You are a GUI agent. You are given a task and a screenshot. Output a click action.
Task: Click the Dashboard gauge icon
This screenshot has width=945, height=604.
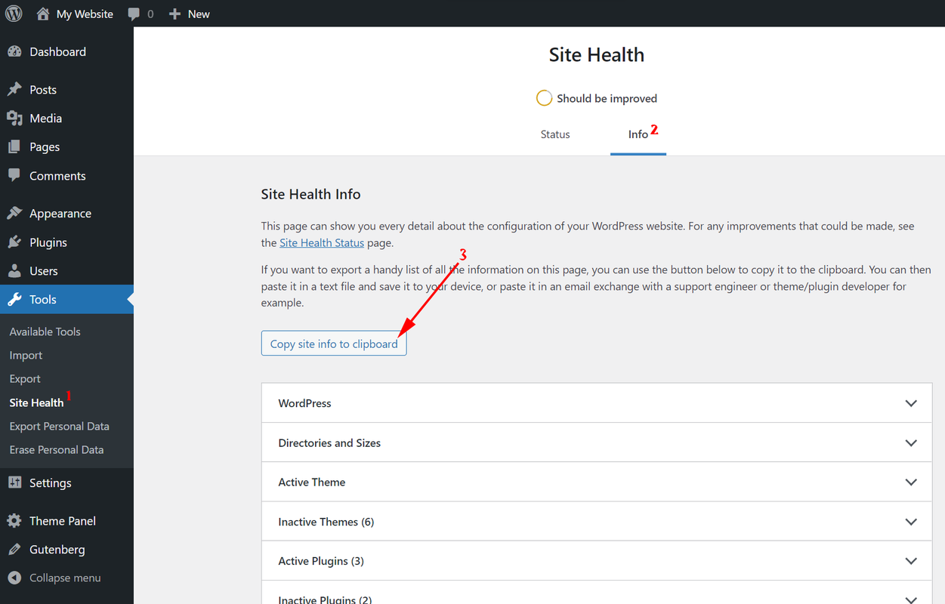pos(14,51)
